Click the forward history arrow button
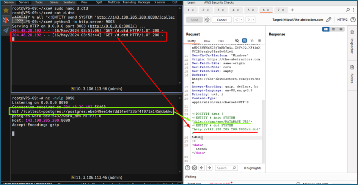Screen dimensions: 358x185 (x=249, y=20)
